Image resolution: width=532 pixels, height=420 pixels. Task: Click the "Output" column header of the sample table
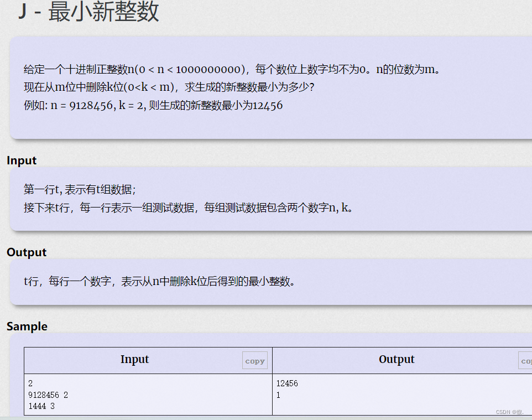point(397,359)
